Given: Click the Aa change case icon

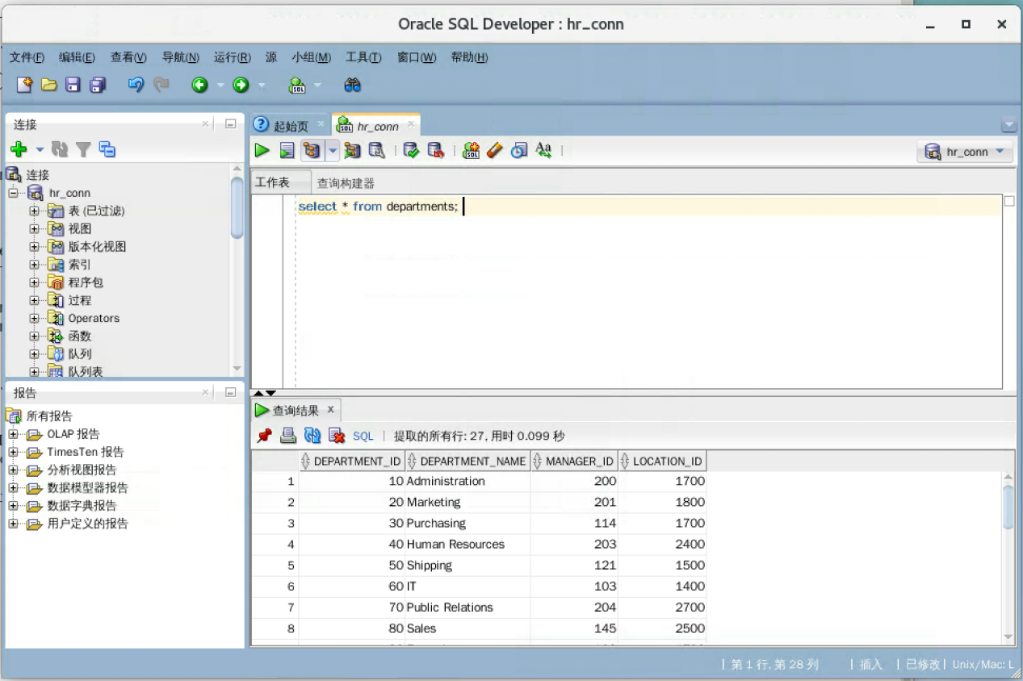Looking at the screenshot, I should click(543, 150).
